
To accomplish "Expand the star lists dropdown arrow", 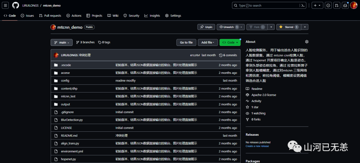I will pos(305,27).
